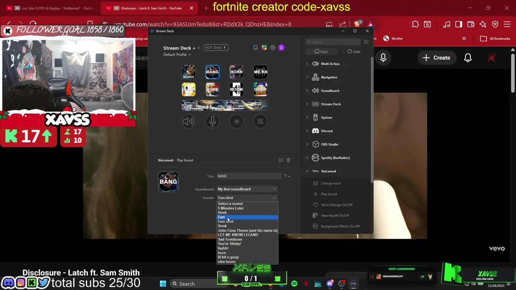Open the Soundboard dropdown

click(x=247, y=189)
